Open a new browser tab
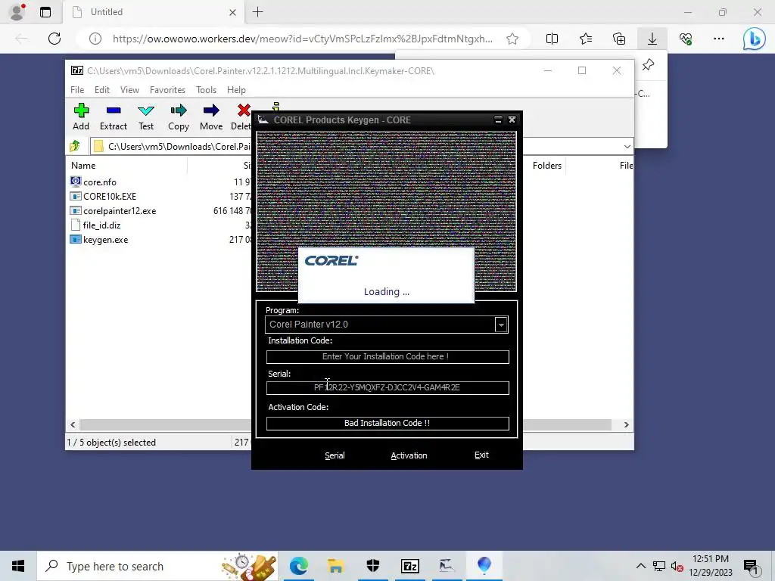Screen dimensions: 775x581 tap(257, 12)
